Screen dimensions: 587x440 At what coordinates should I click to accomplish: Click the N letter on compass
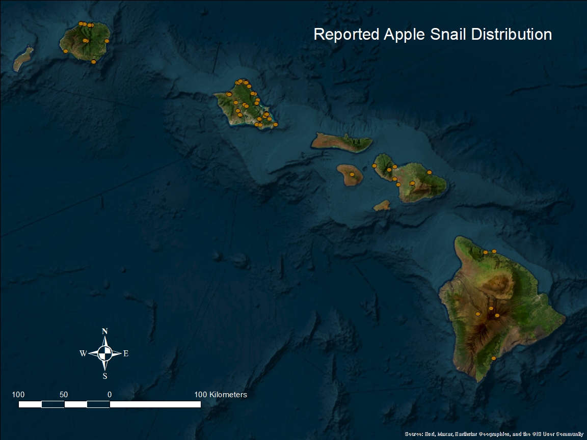tap(105, 332)
